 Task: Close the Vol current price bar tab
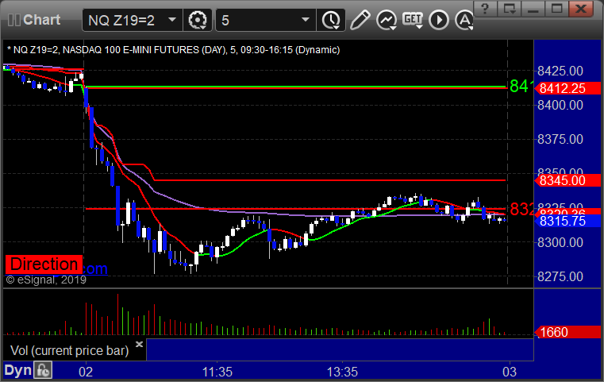(139, 344)
